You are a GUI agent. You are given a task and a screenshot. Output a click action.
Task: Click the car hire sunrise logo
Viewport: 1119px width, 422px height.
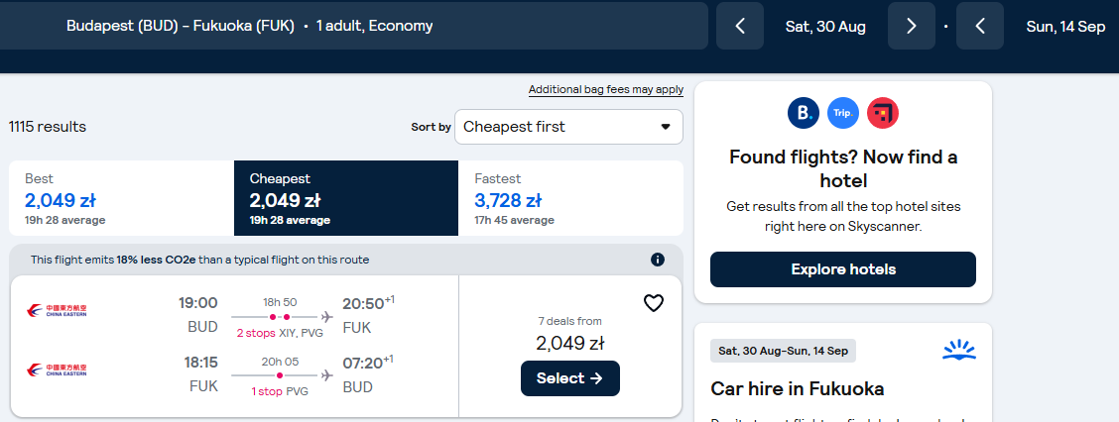[959, 350]
